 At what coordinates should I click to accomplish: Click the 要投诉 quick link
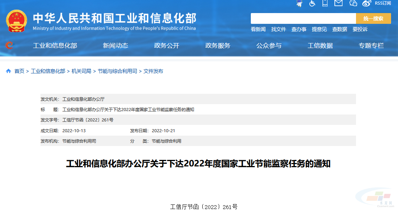360,29
